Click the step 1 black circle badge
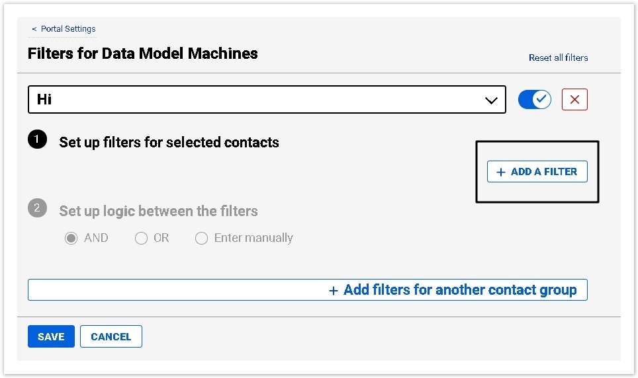This screenshot has width=638, height=378. [38, 139]
